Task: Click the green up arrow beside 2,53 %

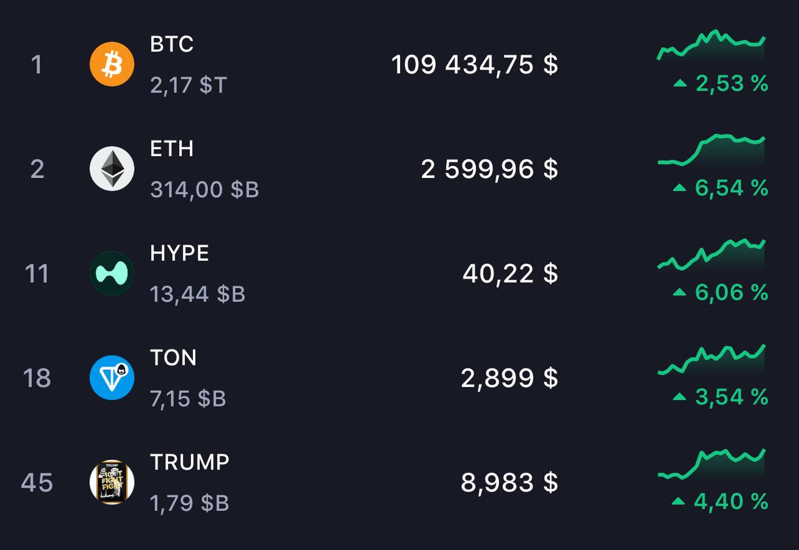Action: (x=680, y=83)
